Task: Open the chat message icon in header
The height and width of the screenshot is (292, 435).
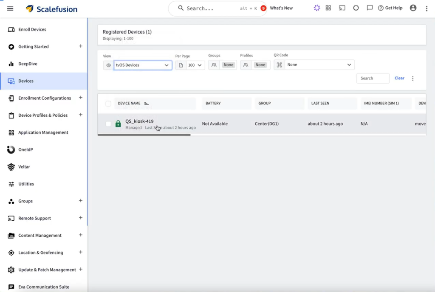Action: pos(370,8)
